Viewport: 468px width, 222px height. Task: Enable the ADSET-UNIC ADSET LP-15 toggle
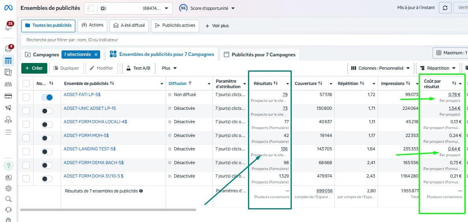pyautogui.click(x=47, y=111)
